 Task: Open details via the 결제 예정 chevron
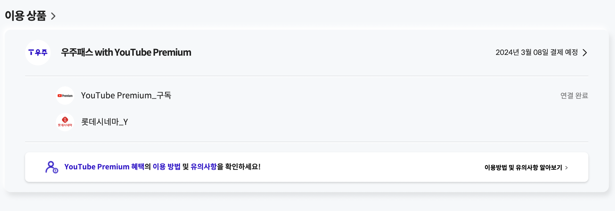coord(585,53)
